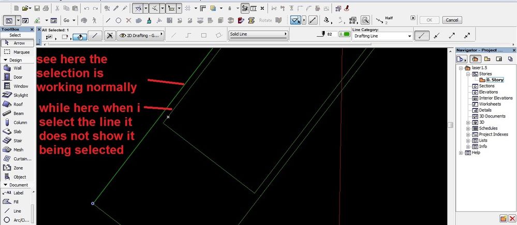This screenshot has height=225, width=517.
Task: Click the OK button
Action: tap(430, 20)
